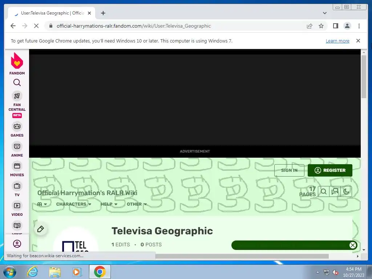Dismiss the Chrome update infobar
The height and width of the screenshot is (279, 372).
click(x=358, y=41)
